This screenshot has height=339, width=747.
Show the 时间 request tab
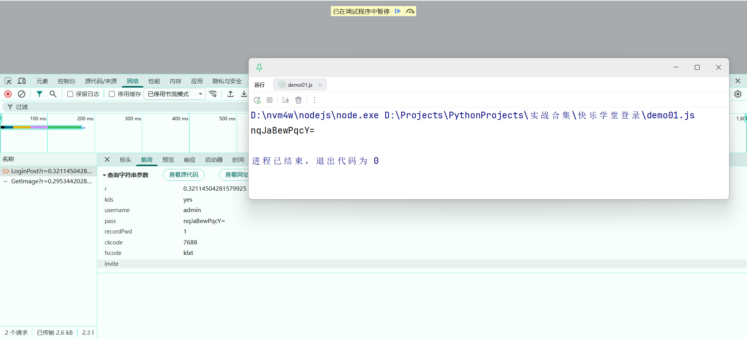238,160
